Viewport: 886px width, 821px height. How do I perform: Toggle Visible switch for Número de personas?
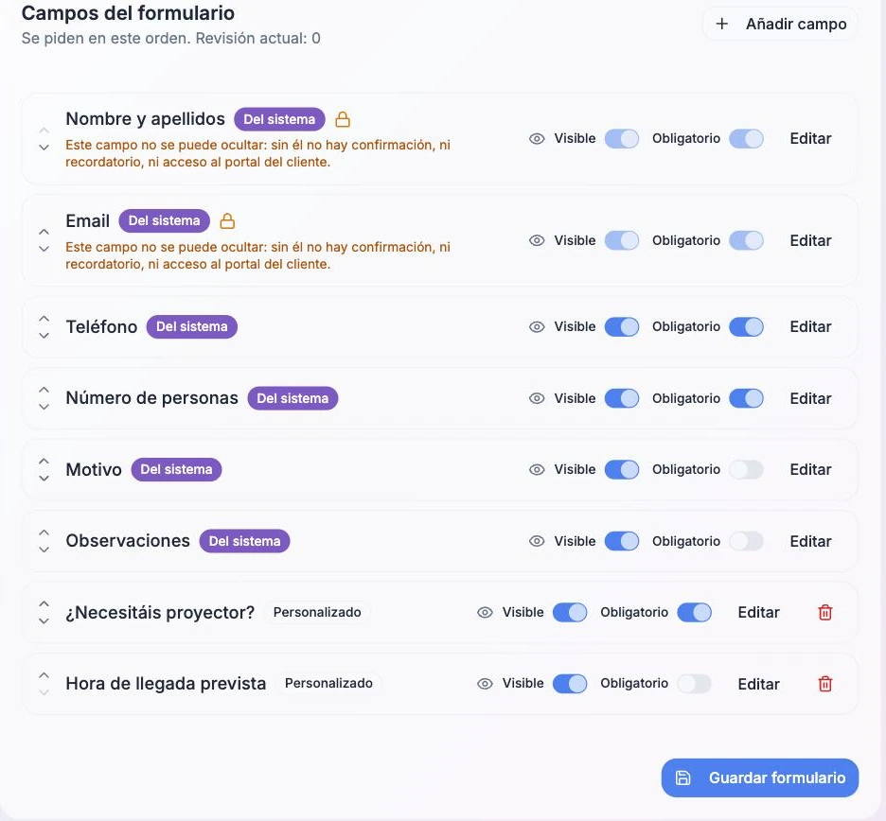click(x=622, y=398)
